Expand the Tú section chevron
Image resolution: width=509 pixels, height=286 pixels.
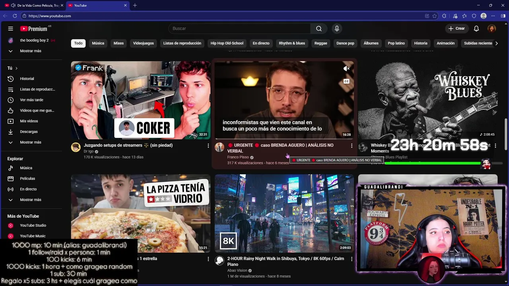[x=16, y=68]
